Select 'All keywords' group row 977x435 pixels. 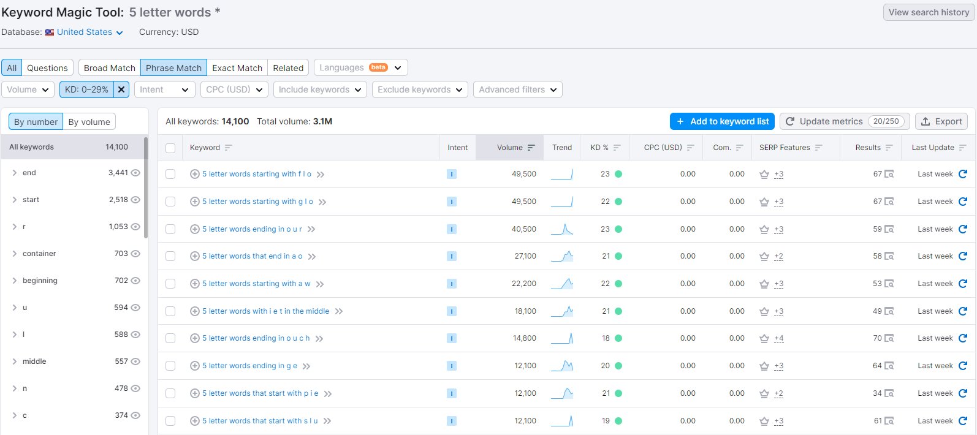(72, 147)
